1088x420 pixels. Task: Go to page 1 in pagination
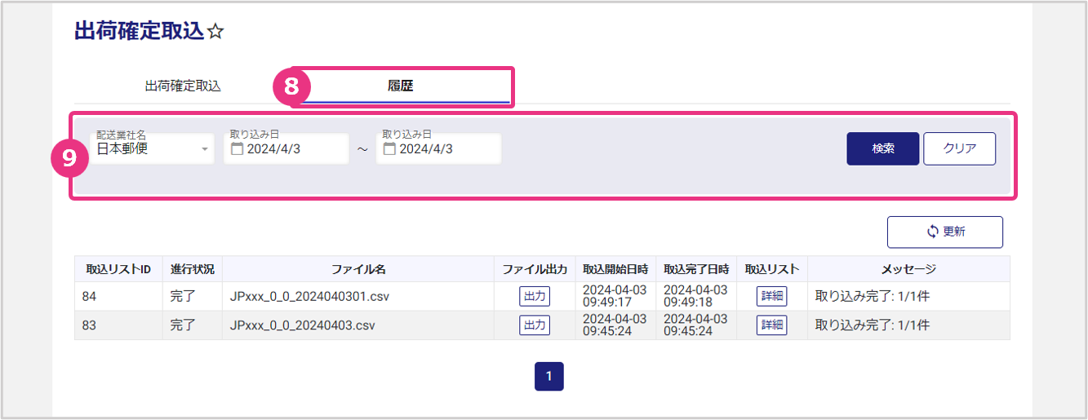548,376
